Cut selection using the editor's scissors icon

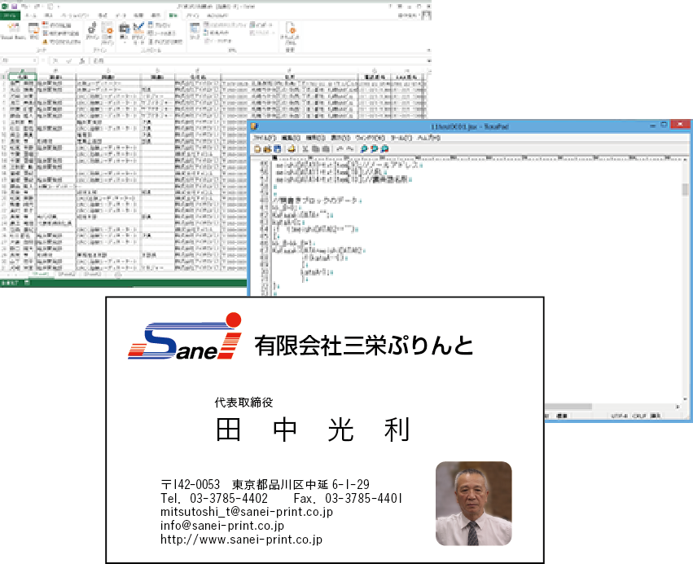(x=305, y=149)
